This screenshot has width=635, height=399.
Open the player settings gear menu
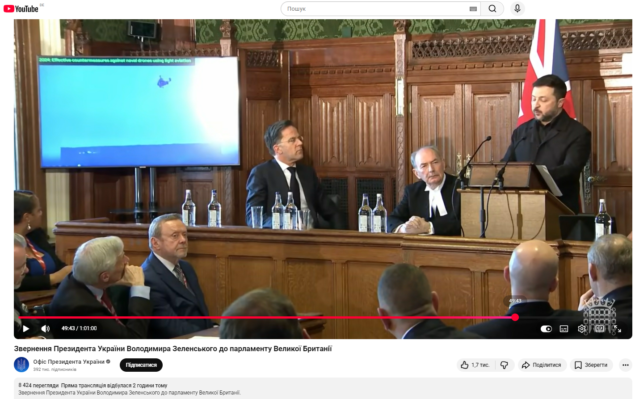click(581, 329)
